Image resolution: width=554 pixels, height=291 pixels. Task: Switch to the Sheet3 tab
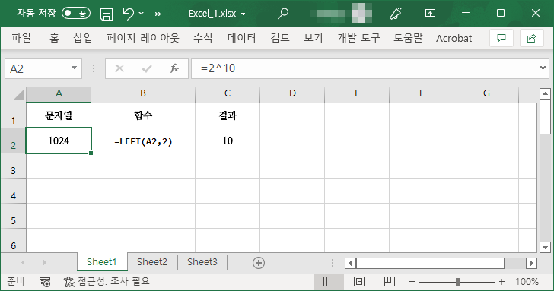[x=202, y=262]
